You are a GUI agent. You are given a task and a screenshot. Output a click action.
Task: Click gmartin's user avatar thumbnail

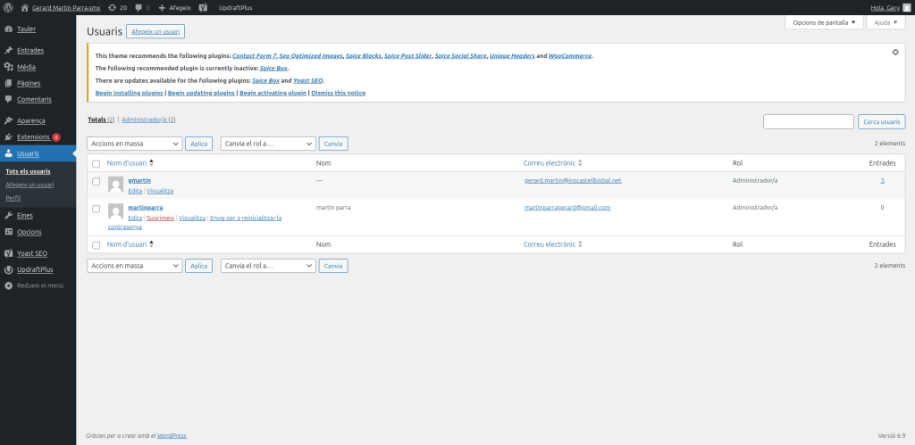[115, 184]
